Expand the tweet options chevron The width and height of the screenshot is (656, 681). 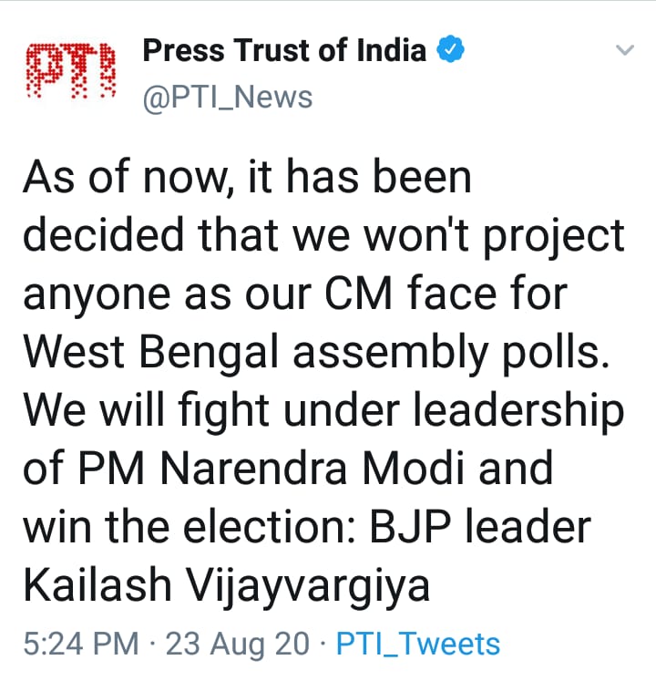click(x=624, y=50)
